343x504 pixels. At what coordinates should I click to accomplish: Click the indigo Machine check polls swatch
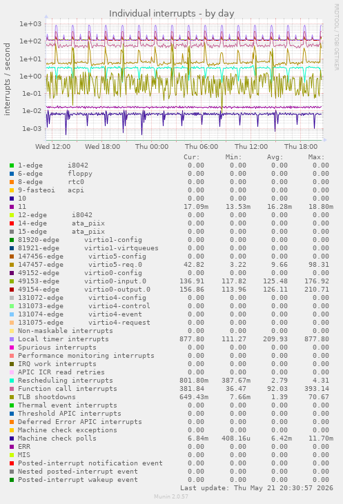[12, 439]
